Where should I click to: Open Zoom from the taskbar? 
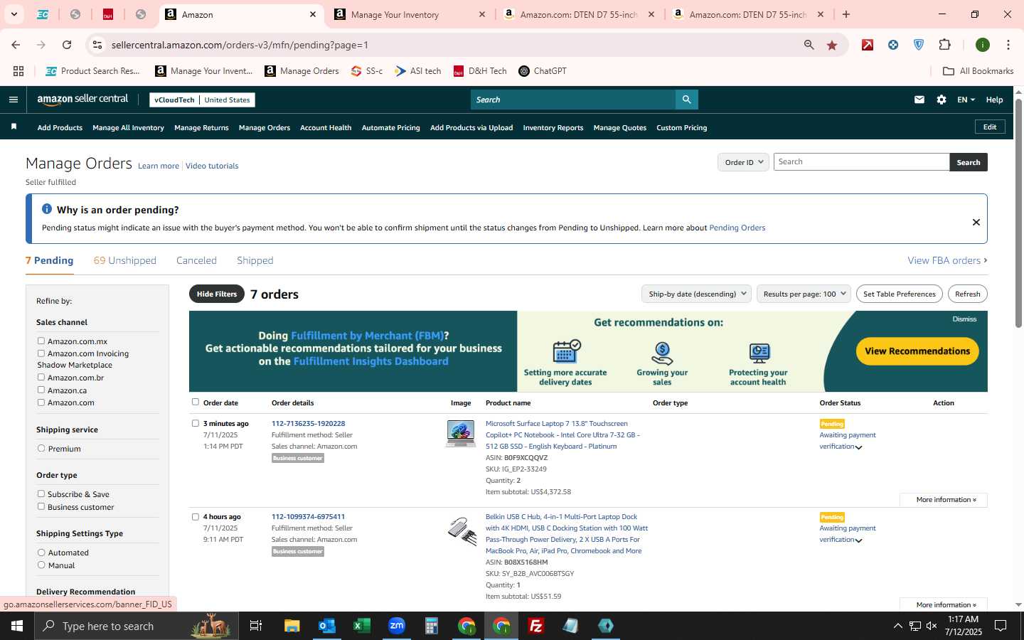tap(397, 626)
